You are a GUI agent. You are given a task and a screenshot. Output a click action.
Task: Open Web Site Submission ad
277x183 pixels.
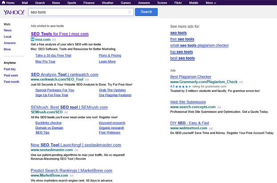[x=188, y=102]
